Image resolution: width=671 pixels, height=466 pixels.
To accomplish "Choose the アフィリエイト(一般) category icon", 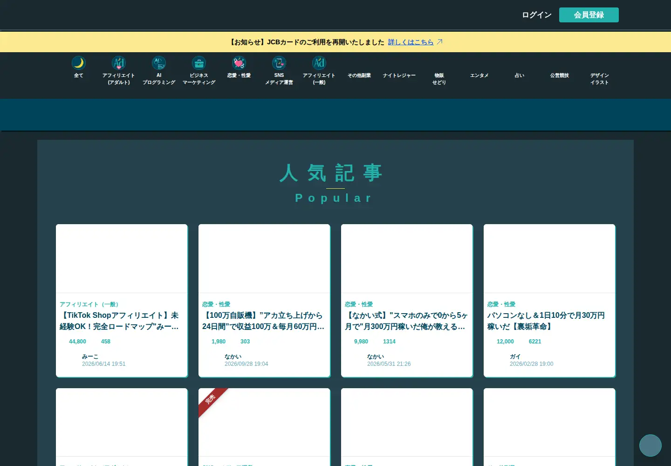I will coord(319,63).
